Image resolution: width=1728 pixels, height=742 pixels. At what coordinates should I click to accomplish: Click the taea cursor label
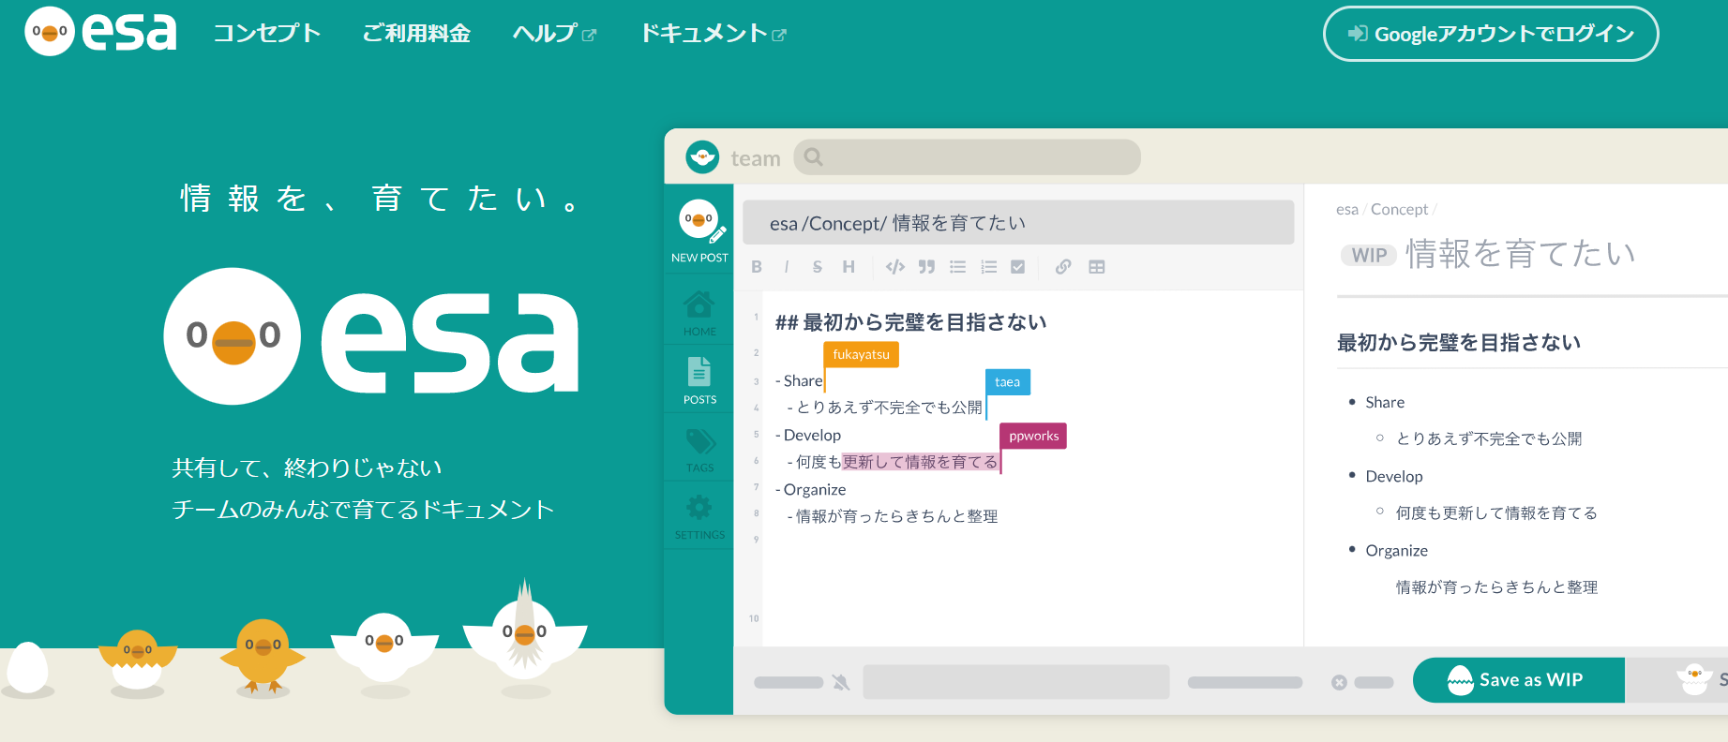point(1007,381)
